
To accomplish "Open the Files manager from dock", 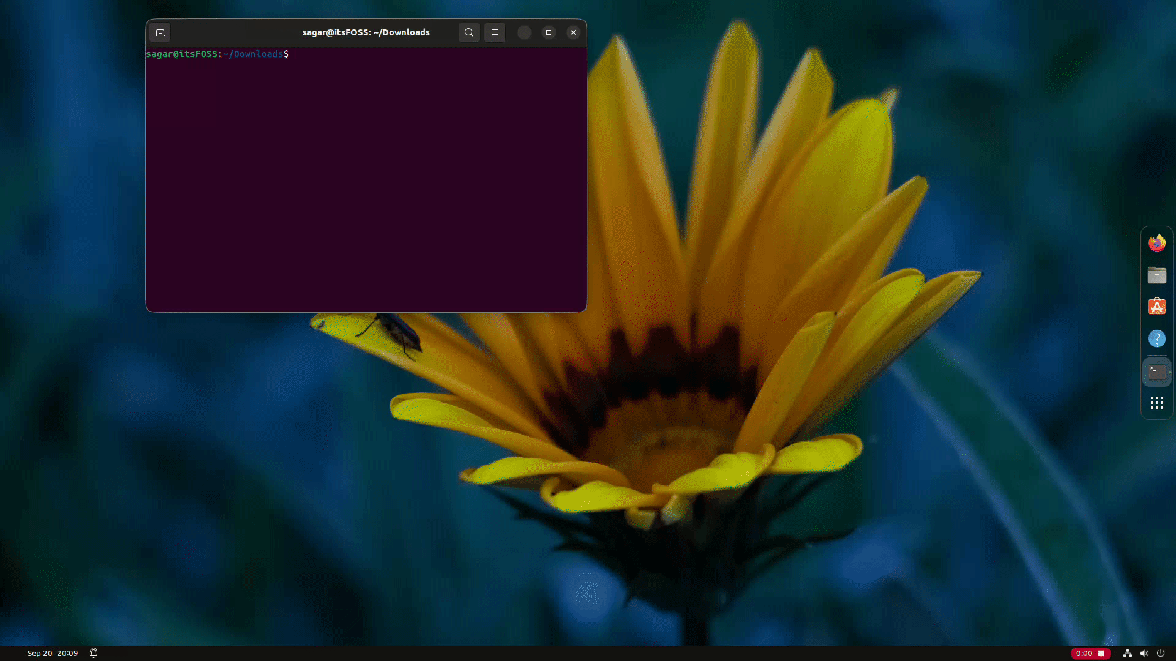I will tap(1156, 275).
